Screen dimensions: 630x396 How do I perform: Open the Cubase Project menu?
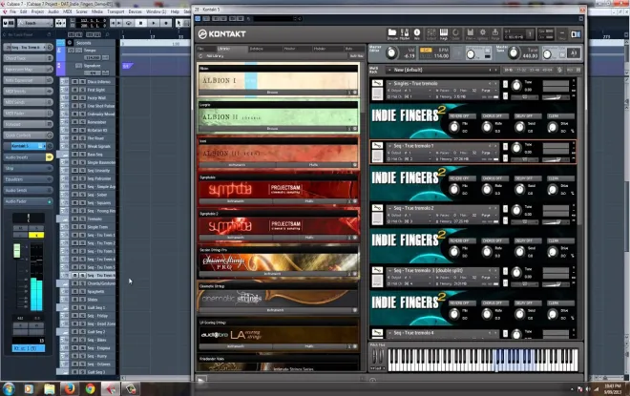(x=37, y=11)
